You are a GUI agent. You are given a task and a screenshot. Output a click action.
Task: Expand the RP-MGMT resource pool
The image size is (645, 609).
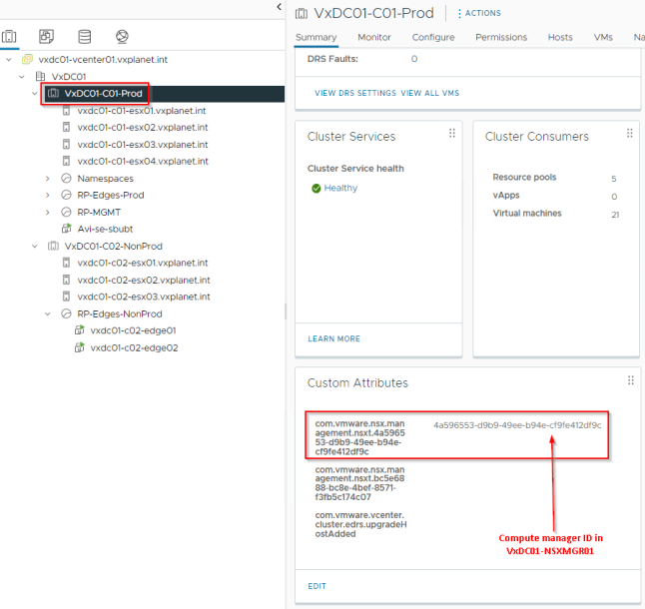tap(48, 213)
